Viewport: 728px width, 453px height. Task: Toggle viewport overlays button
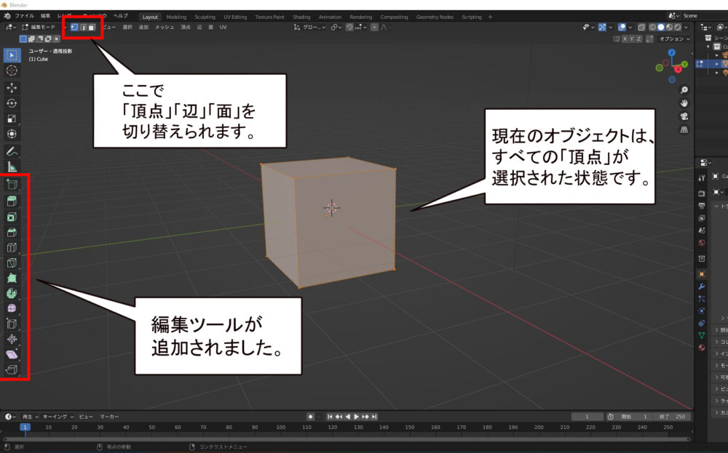(622, 28)
